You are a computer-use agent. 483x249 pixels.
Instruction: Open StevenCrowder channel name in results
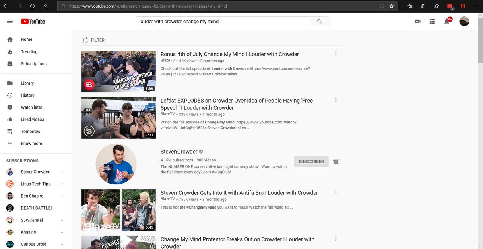(x=179, y=152)
